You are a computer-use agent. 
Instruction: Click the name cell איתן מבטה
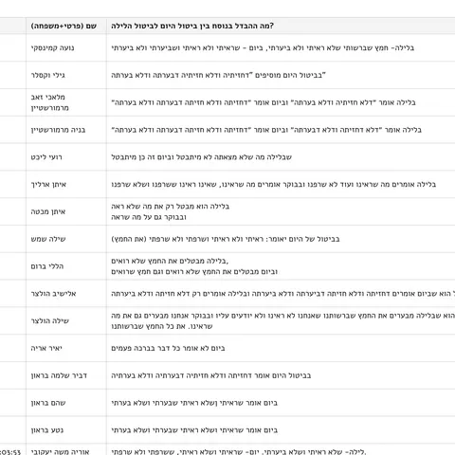66,211
